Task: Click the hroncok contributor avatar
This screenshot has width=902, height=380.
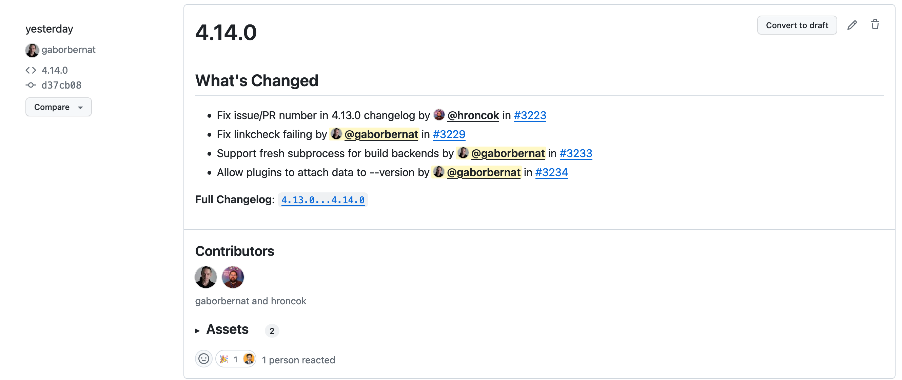Action: (233, 277)
